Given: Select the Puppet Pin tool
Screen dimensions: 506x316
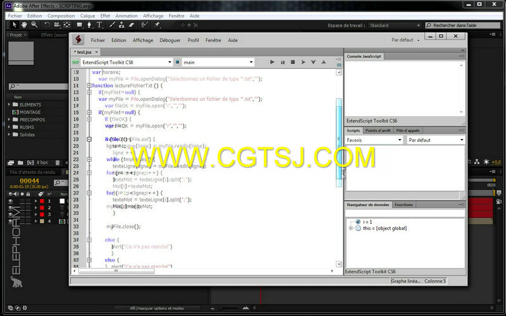Looking at the screenshot, I should (x=157, y=25).
